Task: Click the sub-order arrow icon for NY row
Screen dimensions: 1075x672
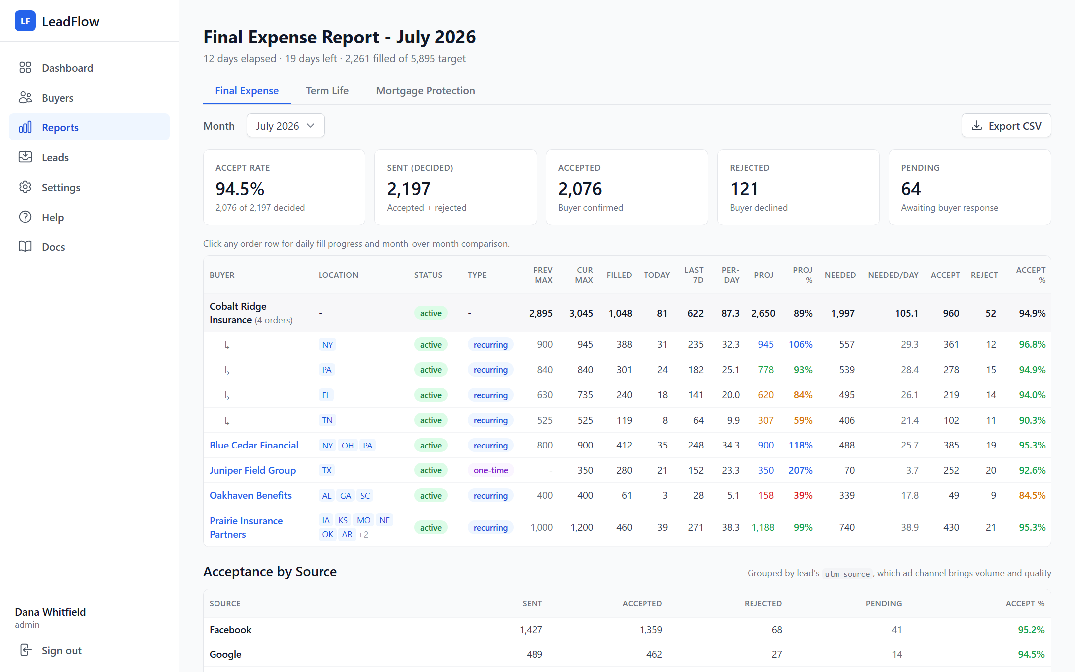Action: click(x=227, y=345)
